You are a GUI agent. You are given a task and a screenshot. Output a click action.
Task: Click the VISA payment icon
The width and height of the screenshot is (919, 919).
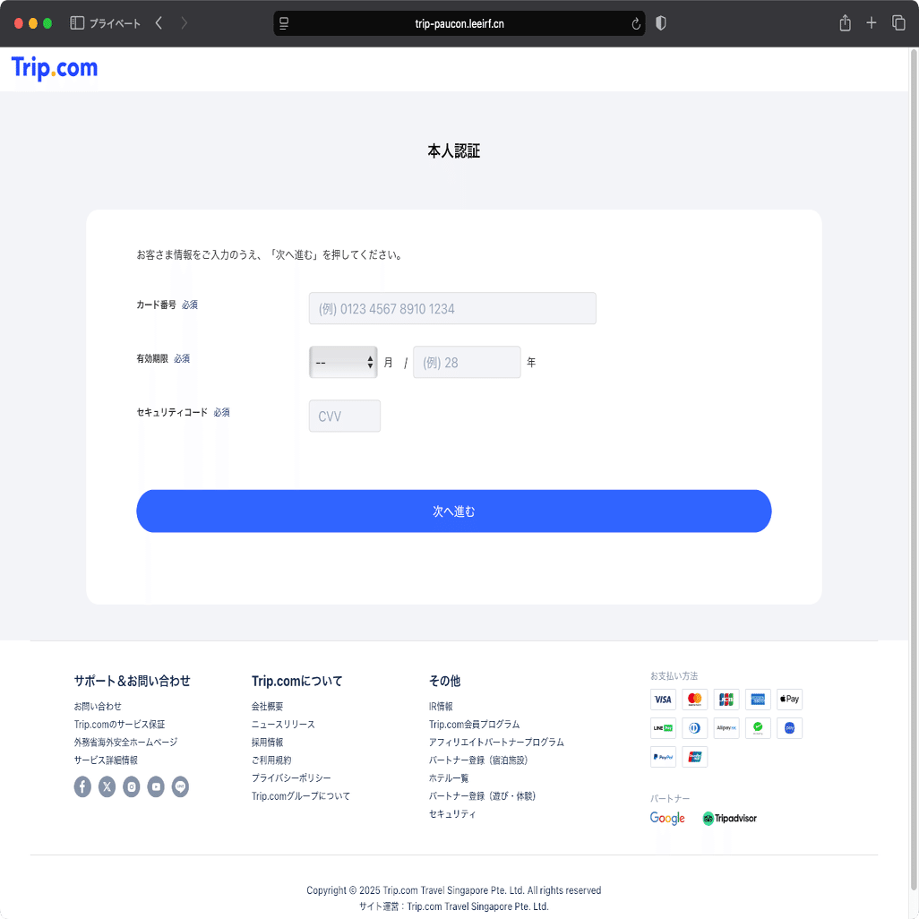[x=663, y=700]
